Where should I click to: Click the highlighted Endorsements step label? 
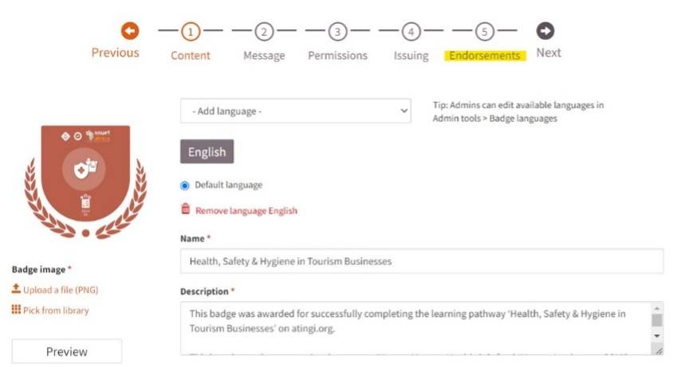coord(485,56)
